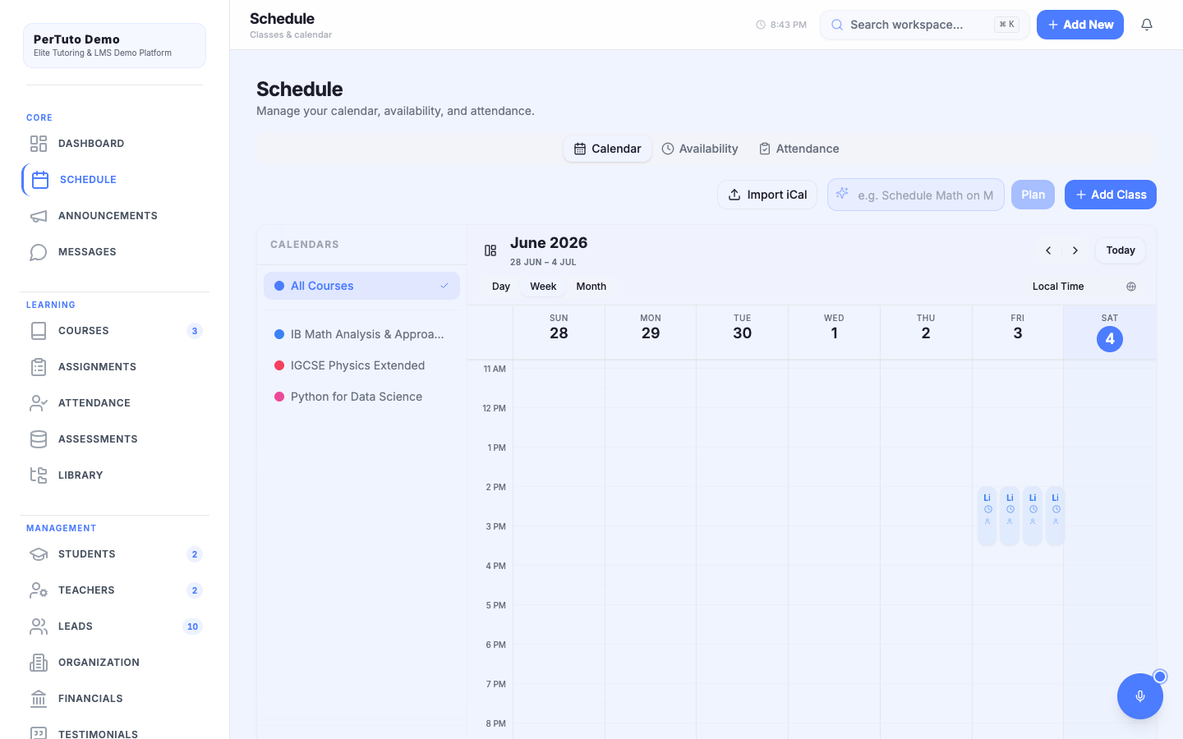Click the Teachers person-gear icon
Screen dimensions: 1183x739
pos(39,590)
